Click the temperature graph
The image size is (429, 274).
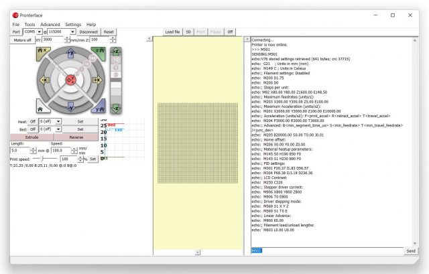122,139
